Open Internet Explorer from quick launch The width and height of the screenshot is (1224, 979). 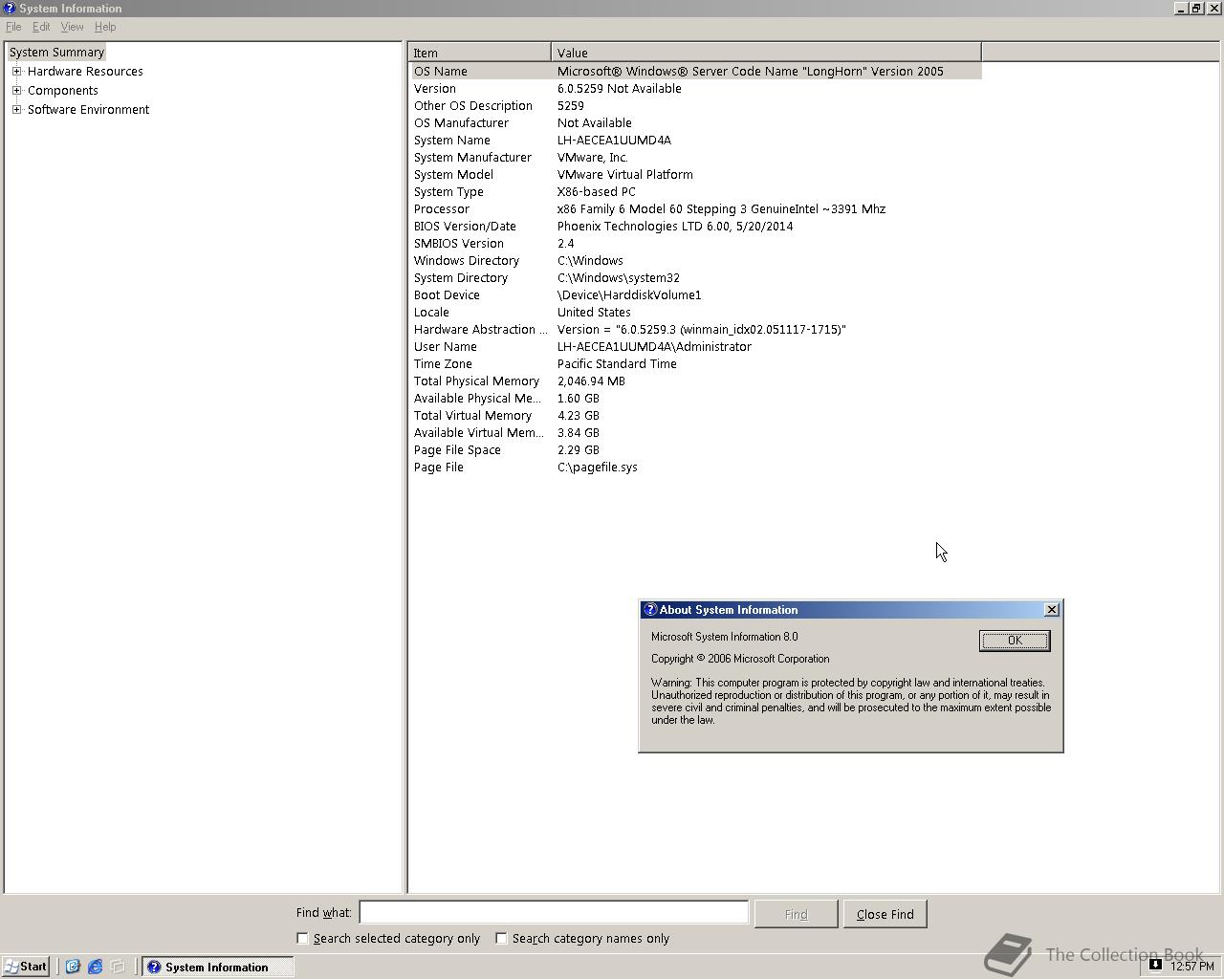[x=95, y=967]
